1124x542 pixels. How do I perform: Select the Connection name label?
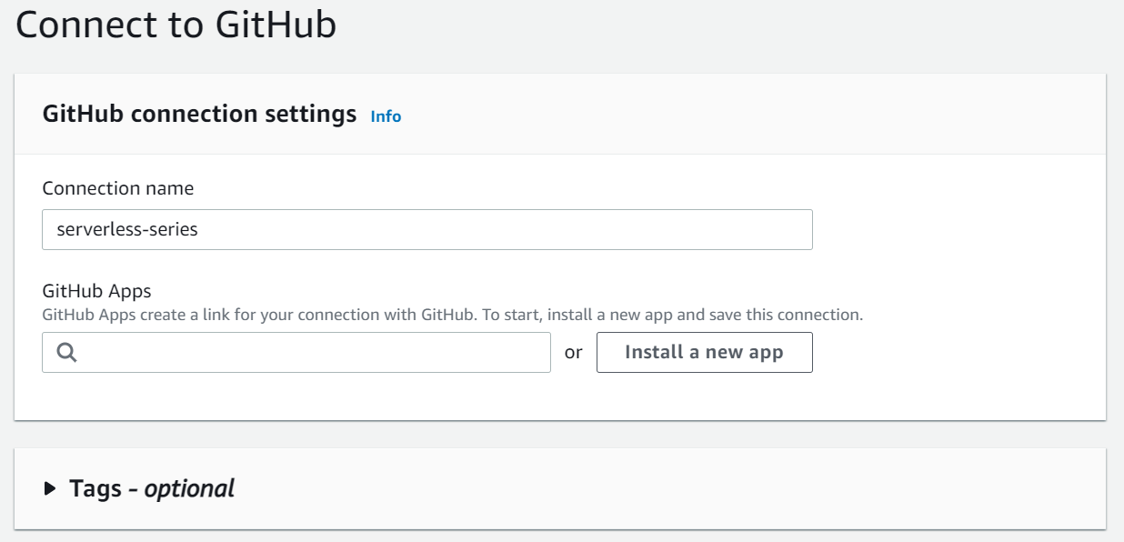point(118,188)
